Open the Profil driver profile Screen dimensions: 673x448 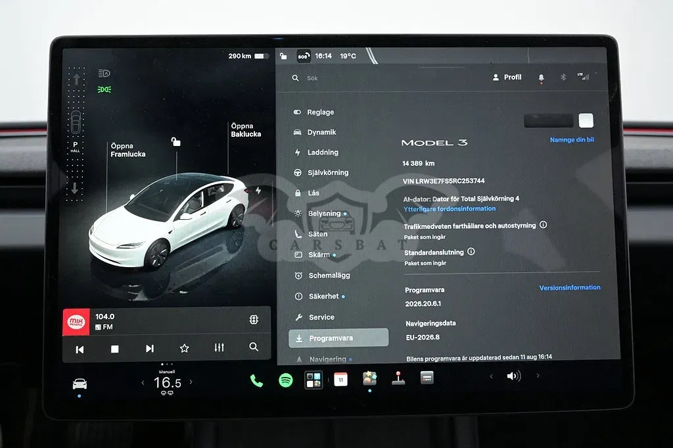coord(507,78)
